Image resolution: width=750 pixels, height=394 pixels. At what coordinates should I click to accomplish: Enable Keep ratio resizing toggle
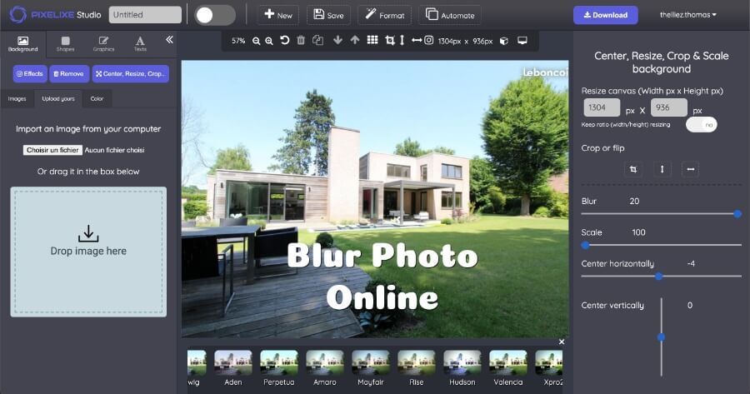(701, 124)
